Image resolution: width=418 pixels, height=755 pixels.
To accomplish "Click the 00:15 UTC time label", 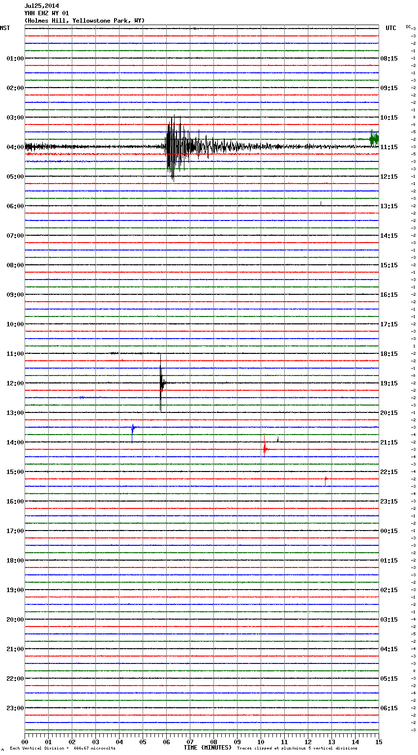I will 389,531.
